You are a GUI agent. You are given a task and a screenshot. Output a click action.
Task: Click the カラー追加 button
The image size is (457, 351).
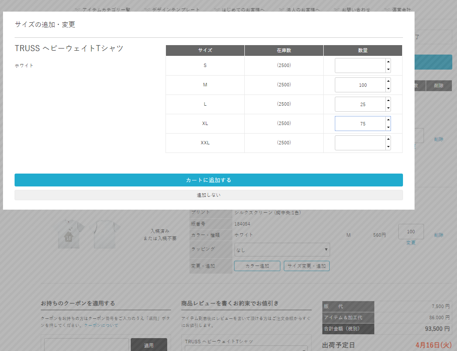(x=257, y=266)
